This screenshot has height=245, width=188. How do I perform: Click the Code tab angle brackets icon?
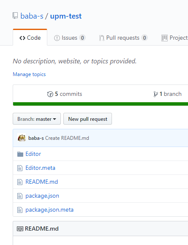click(x=22, y=38)
